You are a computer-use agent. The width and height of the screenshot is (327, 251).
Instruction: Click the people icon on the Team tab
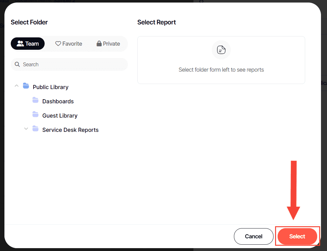point(20,44)
